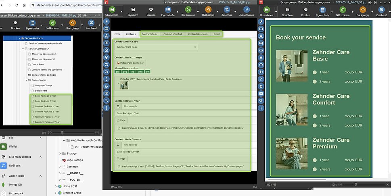The width and height of the screenshot is (391, 196).
Task: Select 2 years option under Zehnder Care Comfort
Action: point(315,125)
